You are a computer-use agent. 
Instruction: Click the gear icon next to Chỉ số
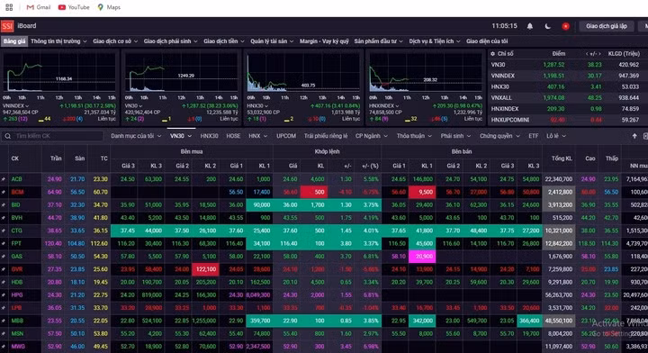click(x=492, y=54)
